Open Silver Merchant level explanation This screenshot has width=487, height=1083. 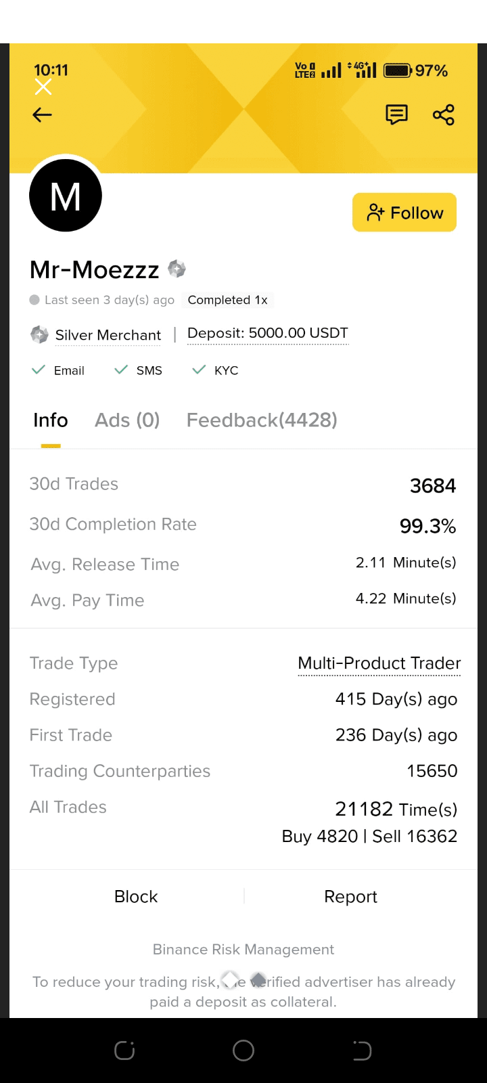[x=108, y=335]
